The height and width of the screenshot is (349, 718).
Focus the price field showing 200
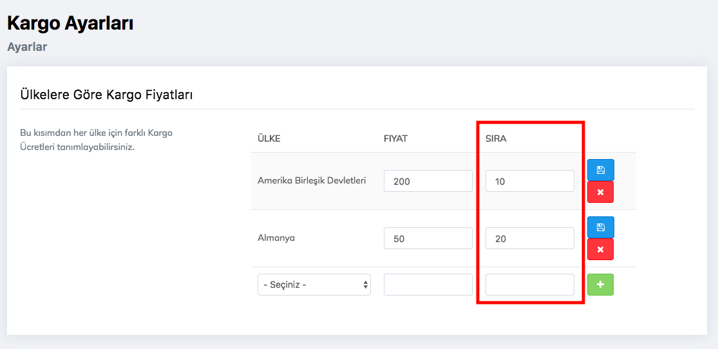pyautogui.click(x=428, y=181)
